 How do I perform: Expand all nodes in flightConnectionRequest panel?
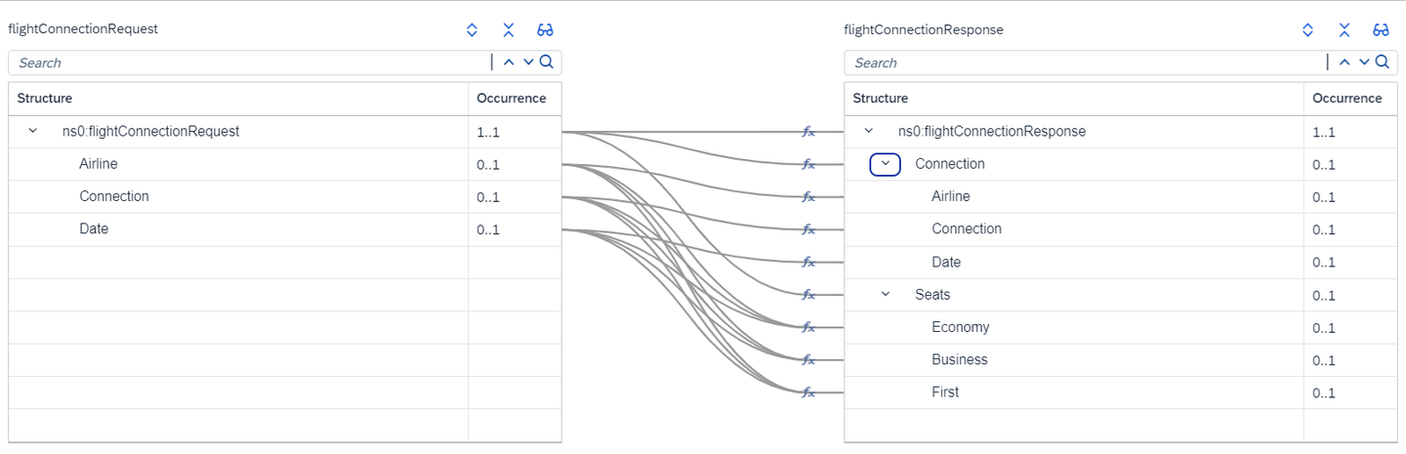[472, 29]
